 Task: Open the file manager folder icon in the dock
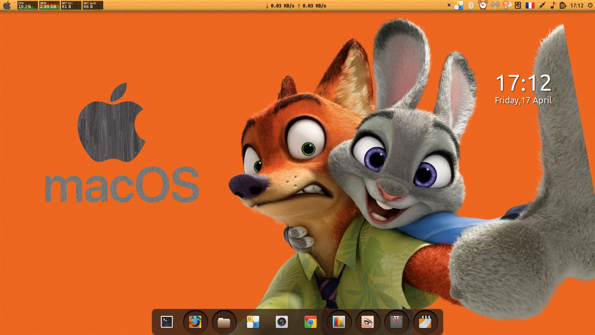(224, 322)
